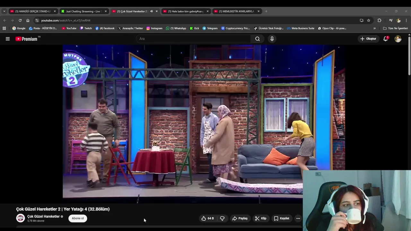Open the YouTube account avatar menu
This screenshot has width=411, height=231.
[x=398, y=39]
